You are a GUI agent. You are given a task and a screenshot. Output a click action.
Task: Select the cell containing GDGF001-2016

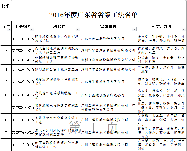pos(23,39)
